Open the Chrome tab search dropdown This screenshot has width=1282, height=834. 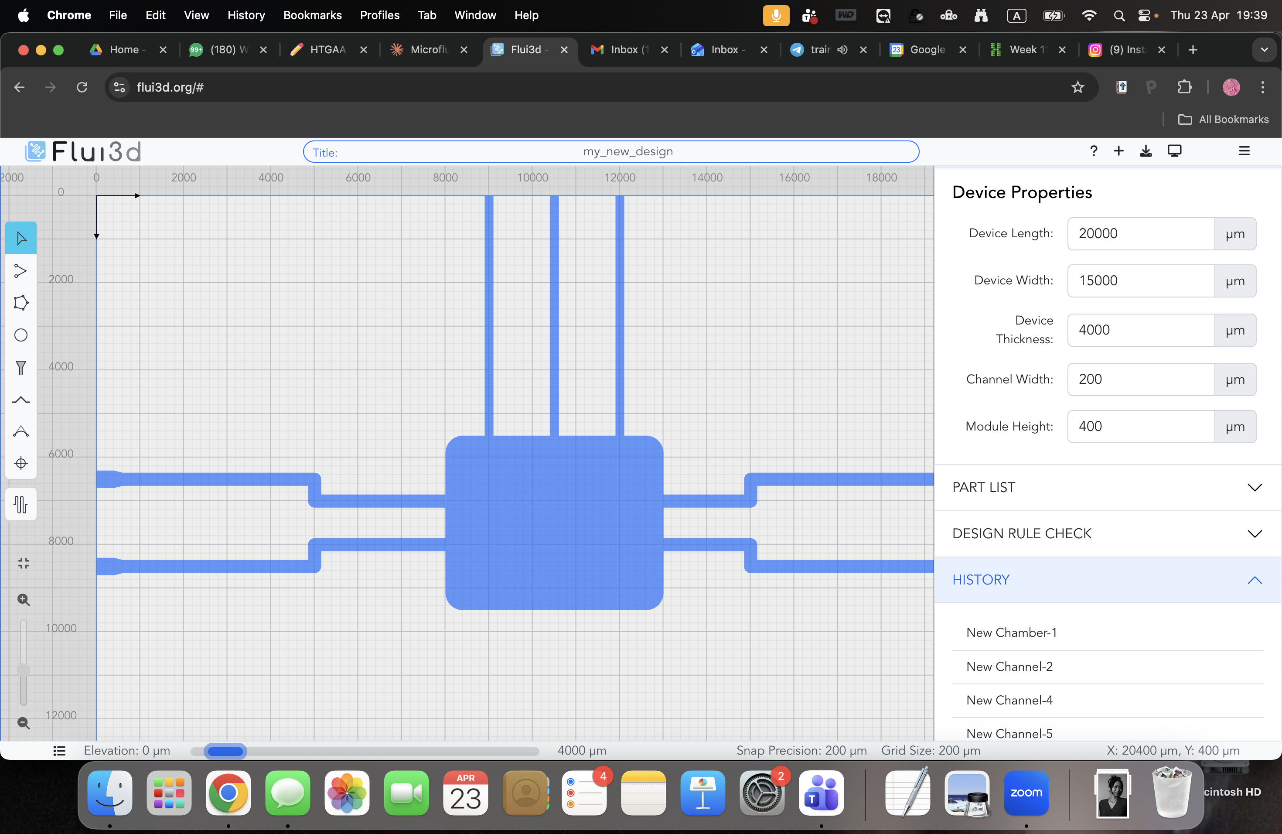(1264, 50)
